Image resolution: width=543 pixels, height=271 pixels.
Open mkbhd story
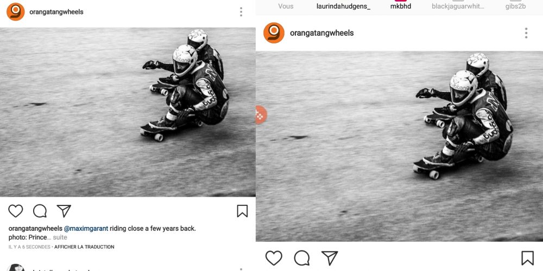401,6
